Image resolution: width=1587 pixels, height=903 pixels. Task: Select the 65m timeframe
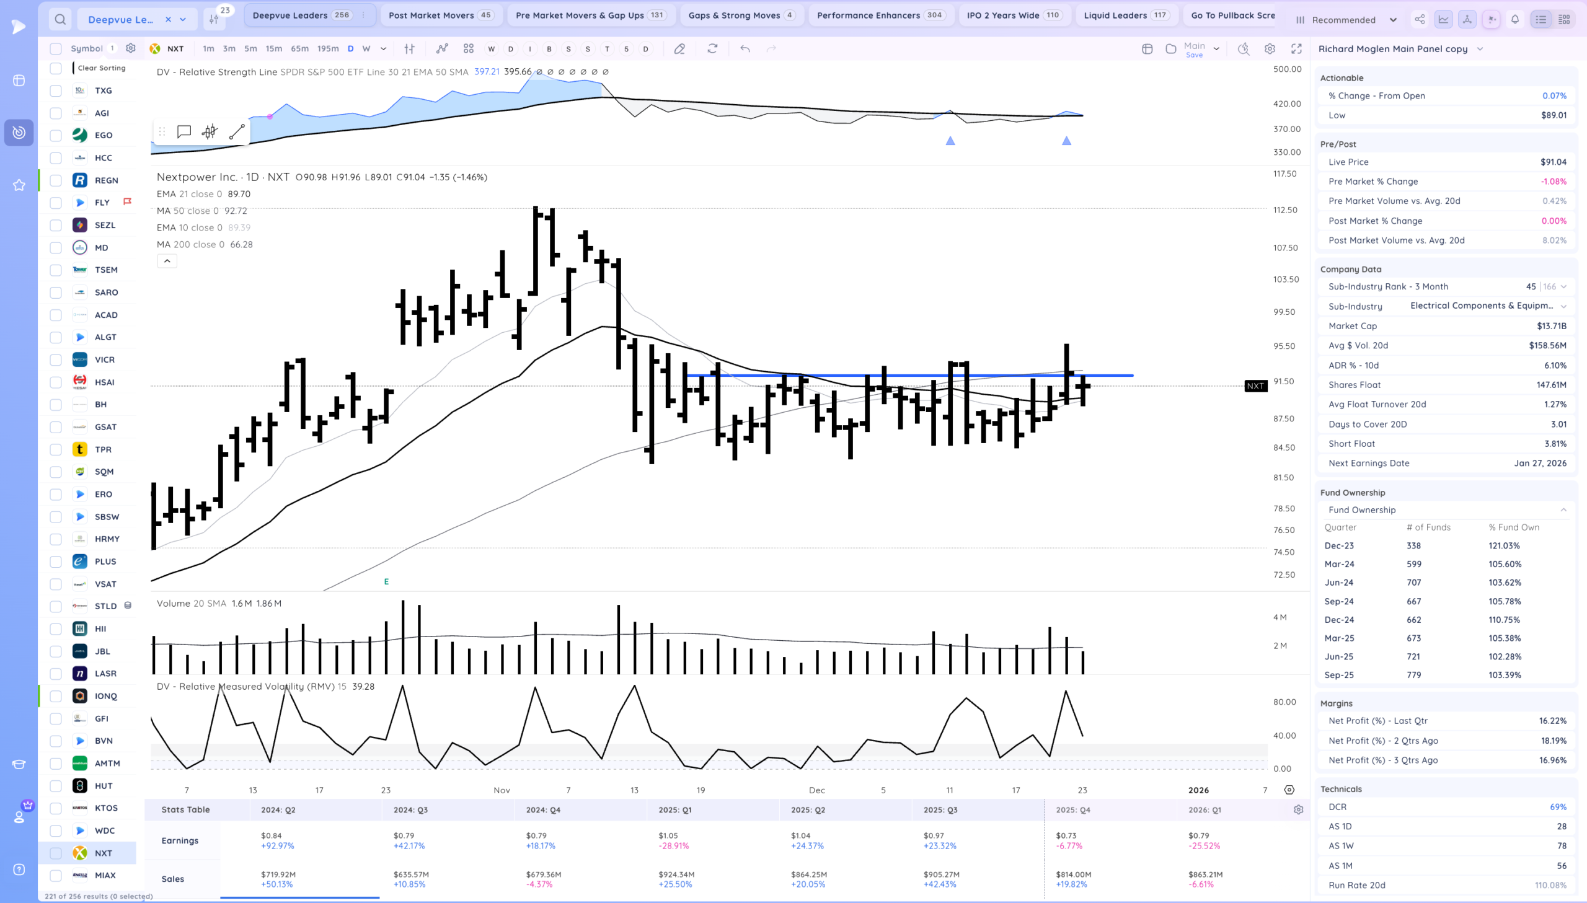click(x=299, y=48)
